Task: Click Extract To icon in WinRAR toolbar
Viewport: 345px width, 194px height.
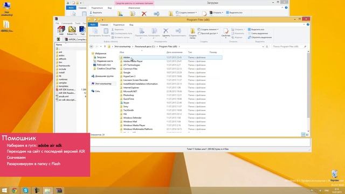Action: (72, 30)
